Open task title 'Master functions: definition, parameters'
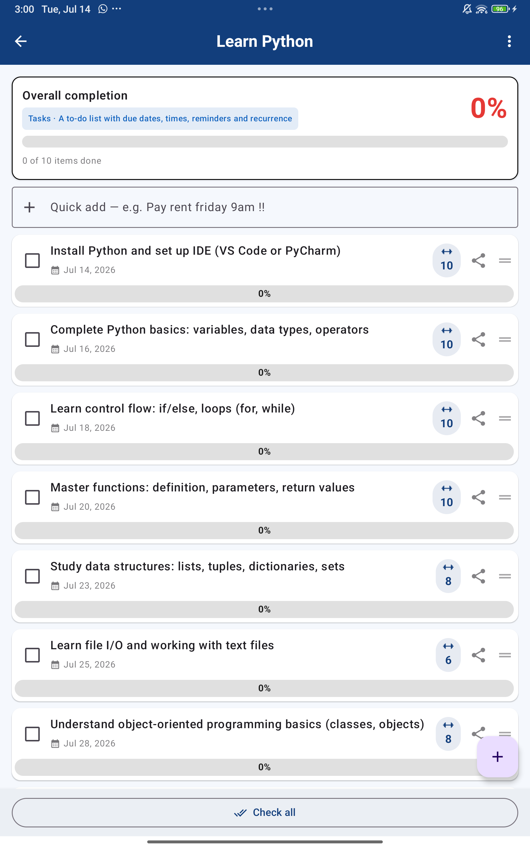Viewport: 530px width, 848px height. (x=202, y=487)
